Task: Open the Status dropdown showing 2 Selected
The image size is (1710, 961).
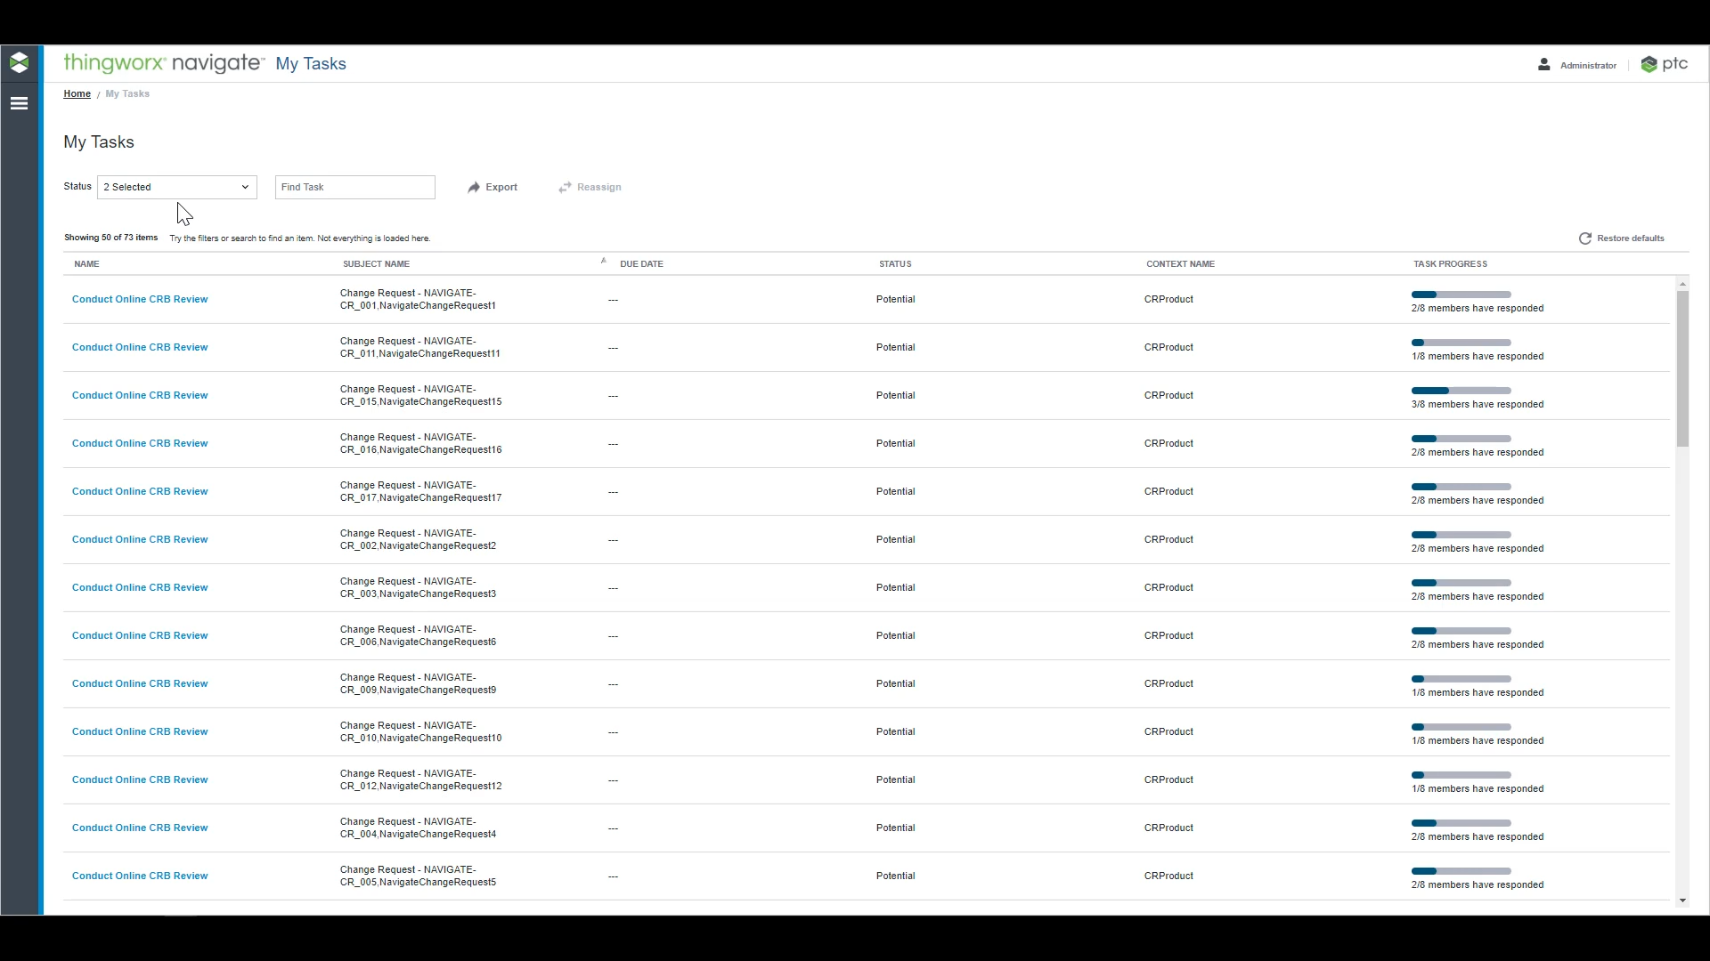Action: [177, 187]
